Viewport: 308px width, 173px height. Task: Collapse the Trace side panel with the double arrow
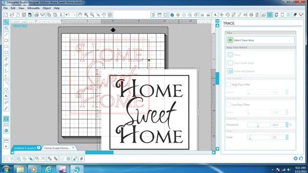point(218,21)
